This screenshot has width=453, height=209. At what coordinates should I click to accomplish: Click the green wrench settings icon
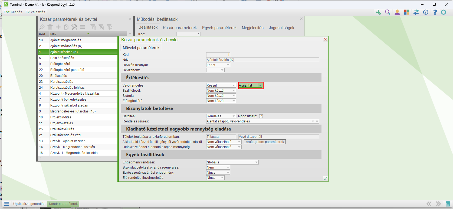378,12
